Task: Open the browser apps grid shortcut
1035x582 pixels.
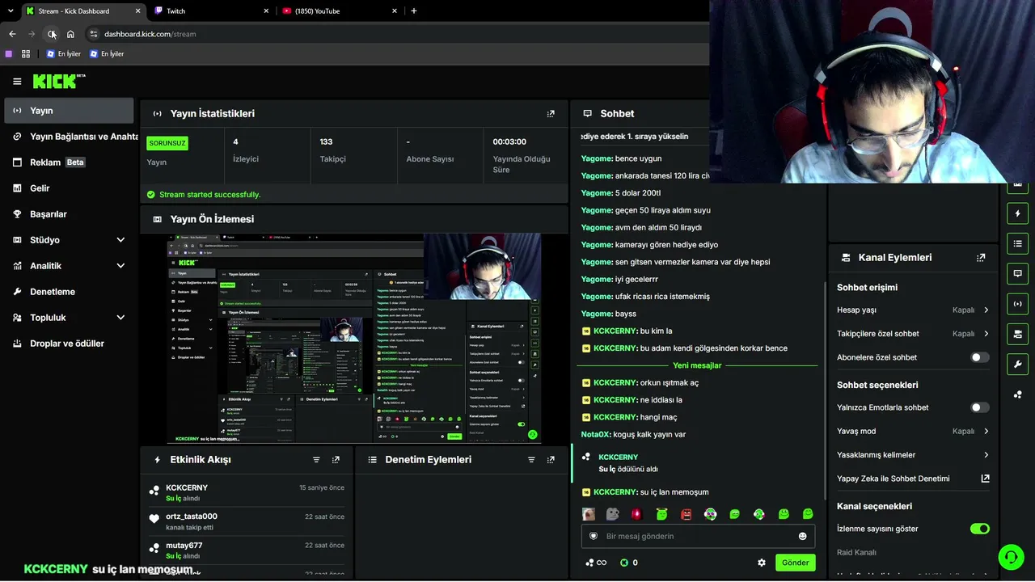Action: pyautogui.click(x=26, y=54)
